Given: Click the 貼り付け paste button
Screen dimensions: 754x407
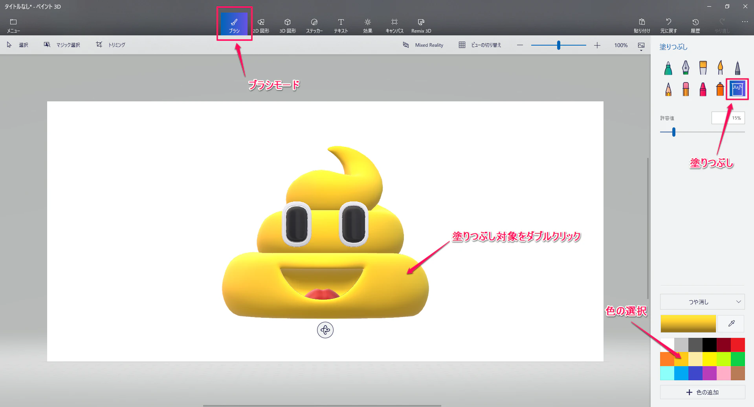Looking at the screenshot, I should (642, 25).
